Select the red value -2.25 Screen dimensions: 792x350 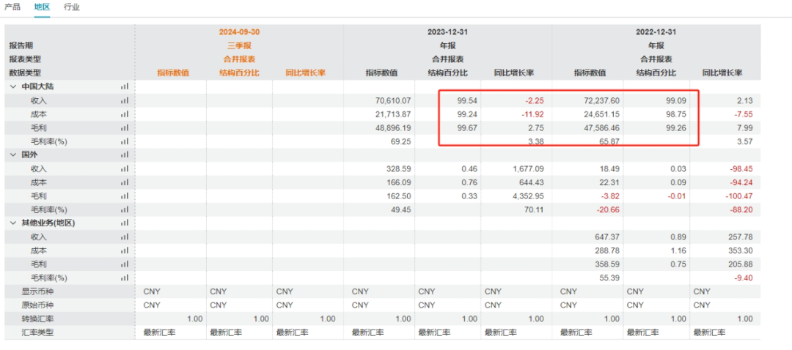534,100
